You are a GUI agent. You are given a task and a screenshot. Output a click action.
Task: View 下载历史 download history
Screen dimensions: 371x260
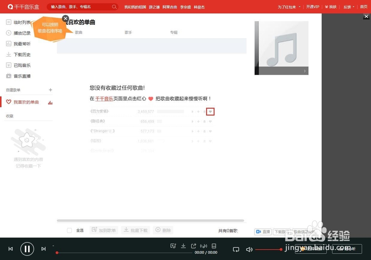coord(22,54)
